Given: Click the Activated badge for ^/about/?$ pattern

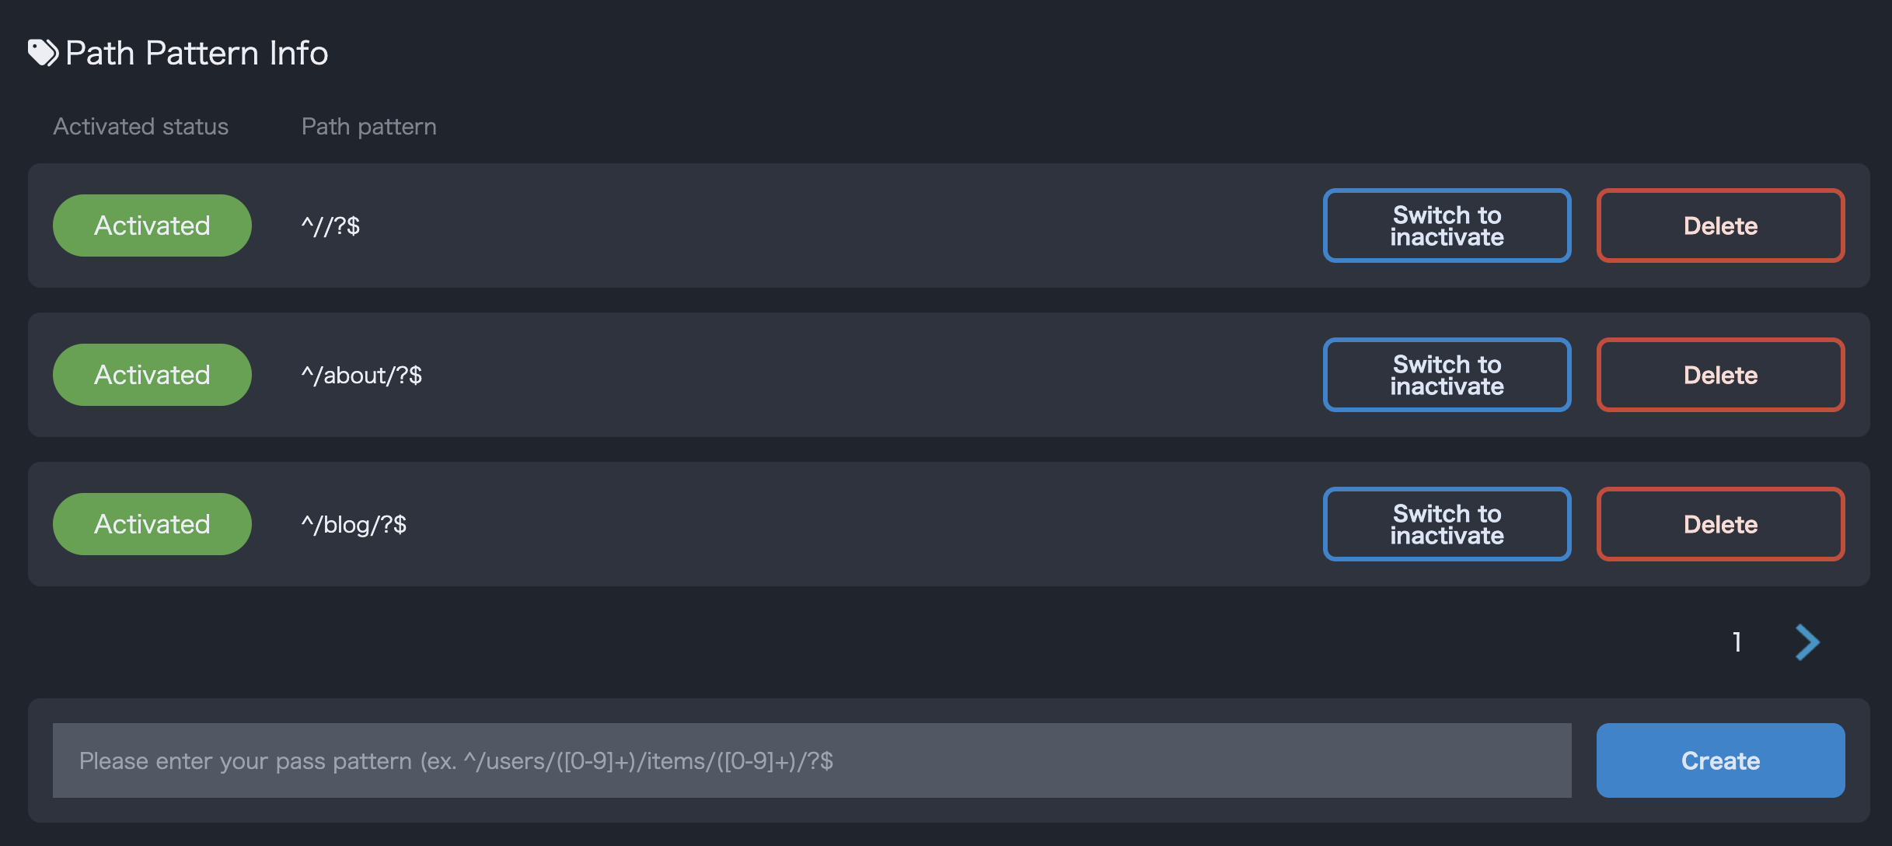Looking at the screenshot, I should tap(152, 375).
